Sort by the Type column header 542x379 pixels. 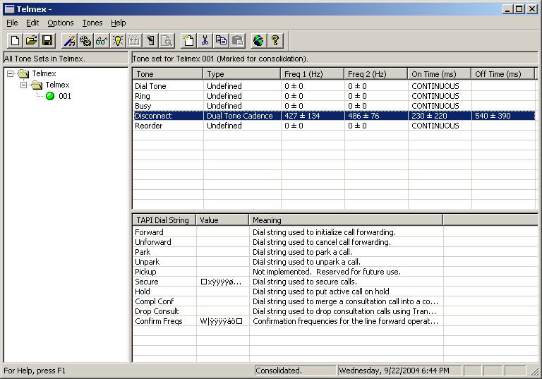(241, 74)
